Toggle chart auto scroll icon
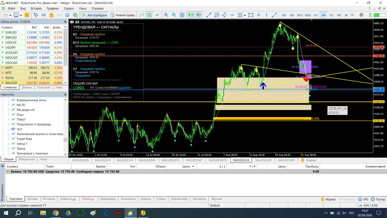Viewport: 387px width, 218px height. coord(191,15)
